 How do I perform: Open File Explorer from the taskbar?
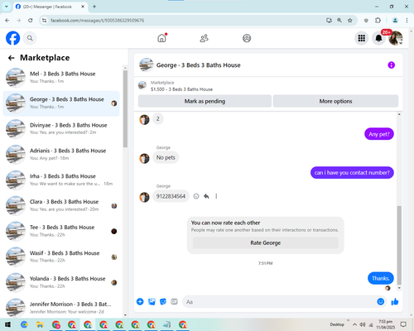pos(40,324)
